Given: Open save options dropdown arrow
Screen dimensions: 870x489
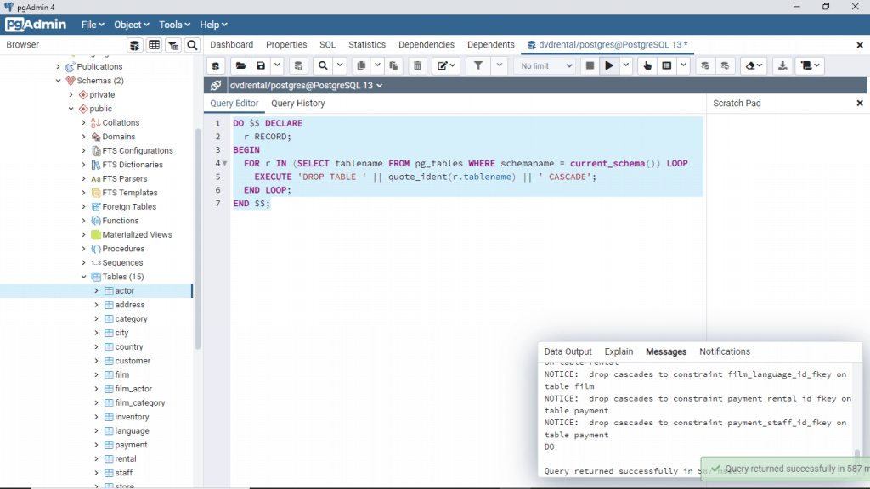Looking at the screenshot, I should 277,66.
